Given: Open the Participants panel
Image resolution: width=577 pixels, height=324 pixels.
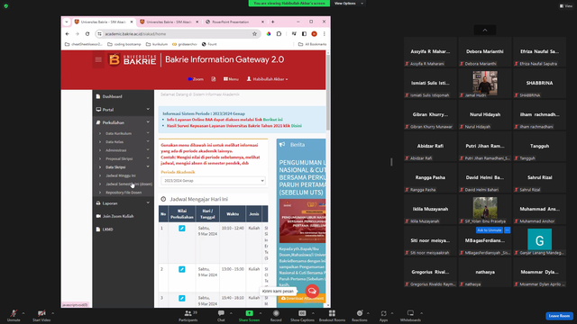Looking at the screenshot, I should 188,315.
